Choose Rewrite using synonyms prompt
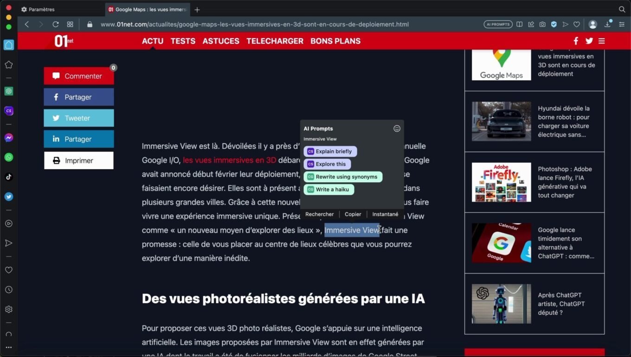This screenshot has height=357, width=631. tap(343, 177)
